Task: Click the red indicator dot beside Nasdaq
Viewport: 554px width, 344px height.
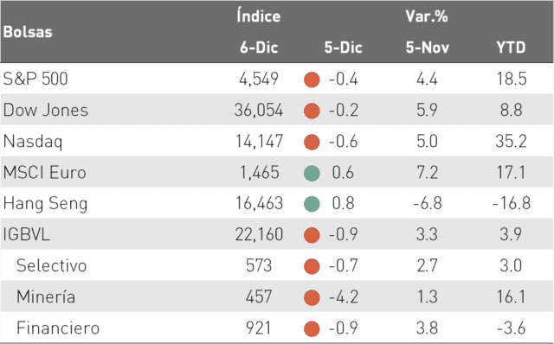Action: coord(312,142)
